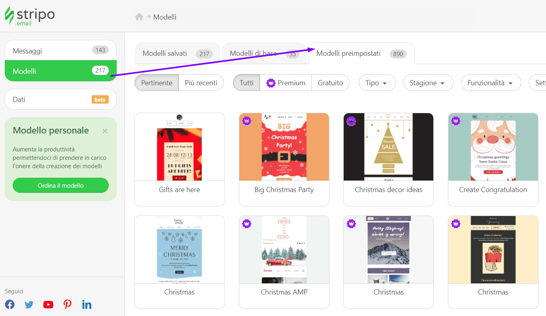This screenshot has height=316, width=546.
Task: Open Messaggi in the sidebar
Action: click(x=61, y=50)
